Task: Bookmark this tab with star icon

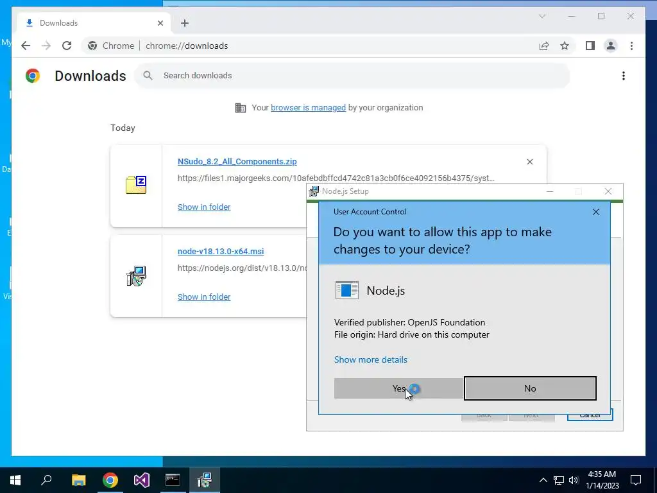Action: pos(565,46)
